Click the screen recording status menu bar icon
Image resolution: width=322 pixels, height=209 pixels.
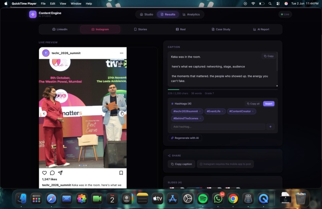click(x=245, y=4)
